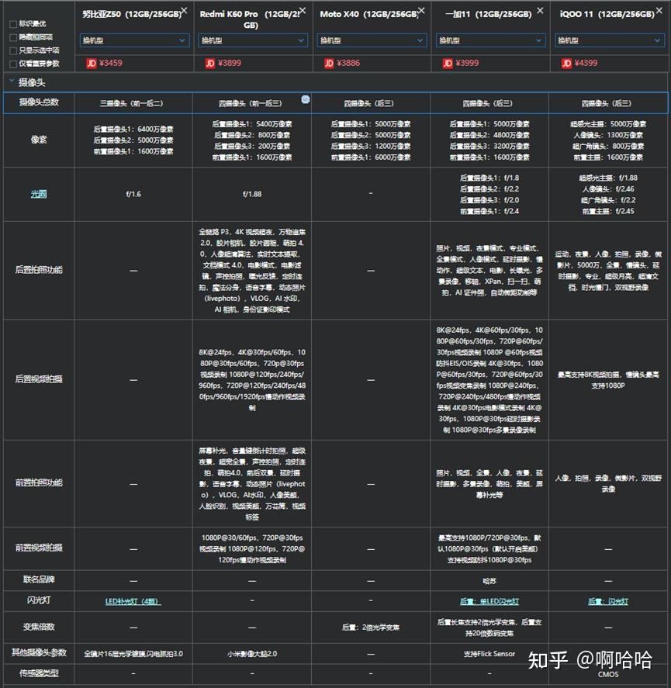The image size is (671, 688).
Task: Click the JD icon beside ¥3999
Action: point(448,64)
